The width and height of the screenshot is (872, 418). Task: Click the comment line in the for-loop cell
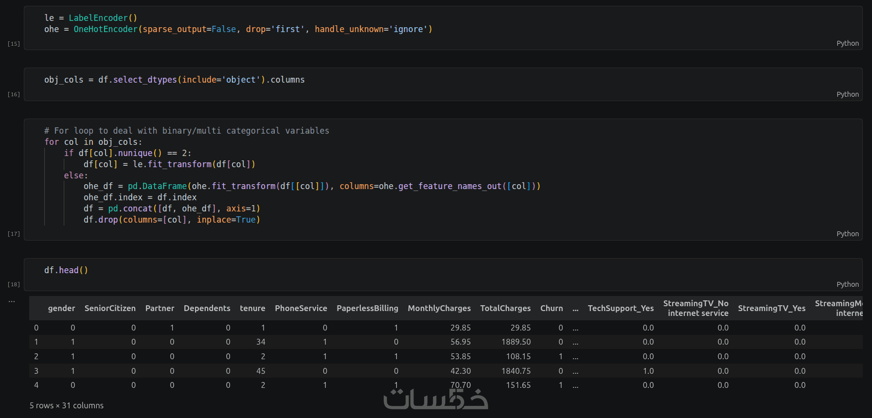point(186,131)
